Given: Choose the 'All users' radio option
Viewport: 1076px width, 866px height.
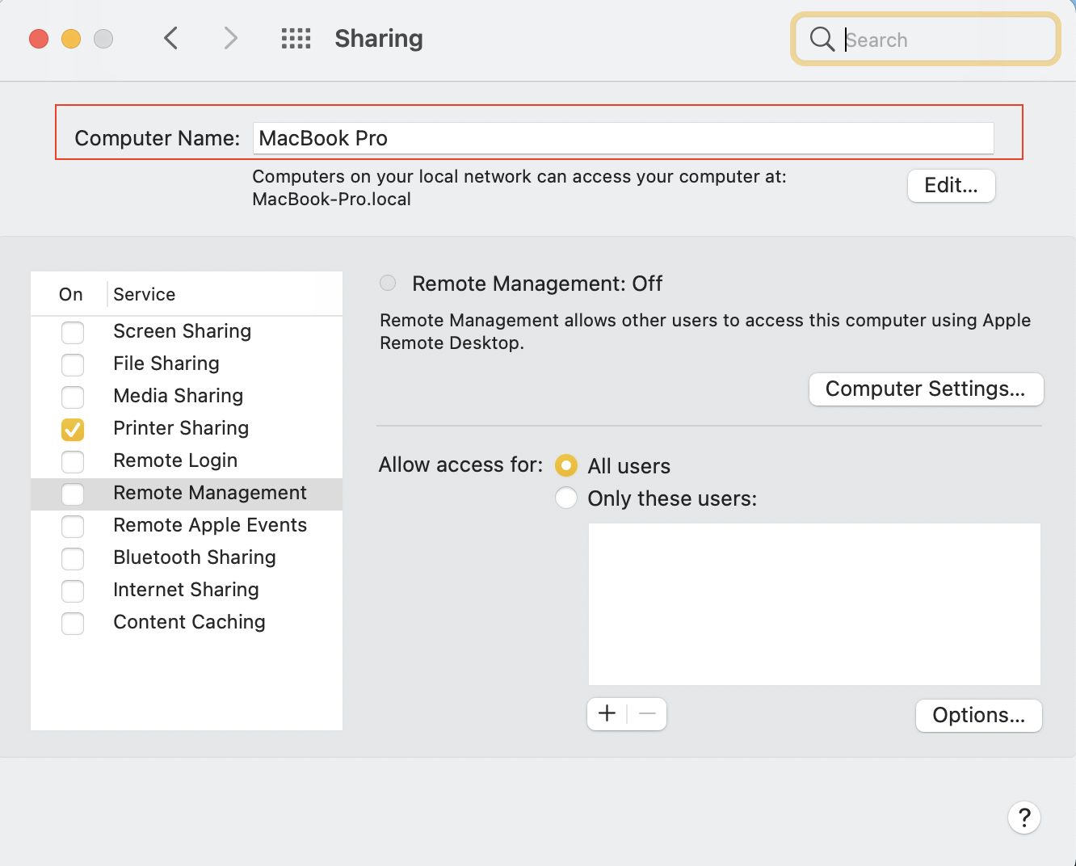Looking at the screenshot, I should tap(566, 465).
